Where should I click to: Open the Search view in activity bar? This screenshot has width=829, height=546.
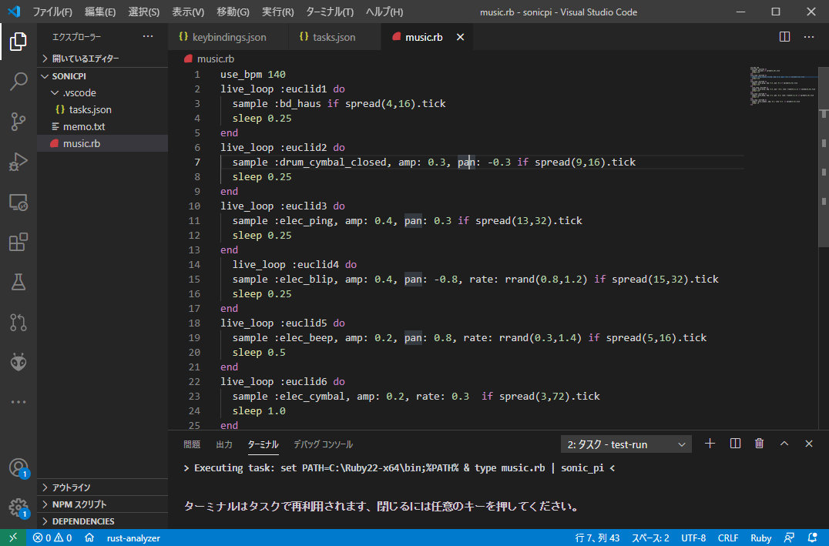(18, 81)
